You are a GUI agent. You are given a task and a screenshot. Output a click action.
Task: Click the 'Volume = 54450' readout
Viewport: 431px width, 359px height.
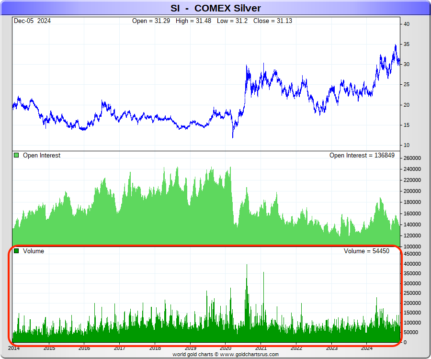click(366, 251)
